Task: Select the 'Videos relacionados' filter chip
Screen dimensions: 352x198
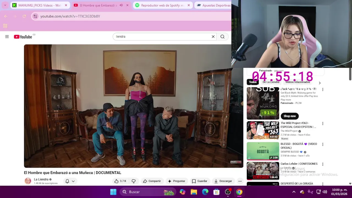Action: (298, 82)
